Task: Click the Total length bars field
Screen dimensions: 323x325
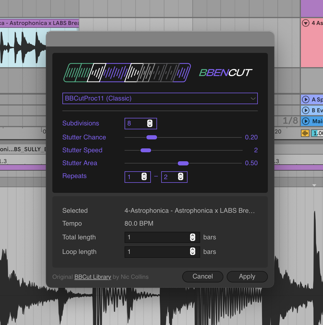Action: tap(162, 237)
